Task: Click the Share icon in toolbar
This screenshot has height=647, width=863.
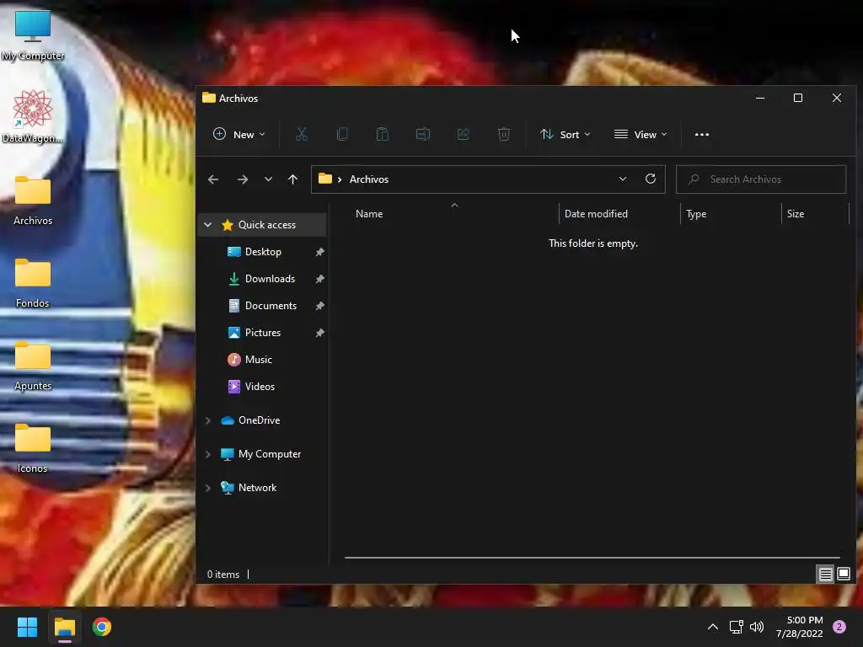Action: tap(464, 134)
